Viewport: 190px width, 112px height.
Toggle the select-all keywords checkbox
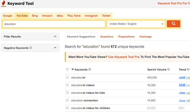pyautogui.click(x=67, y=69)
